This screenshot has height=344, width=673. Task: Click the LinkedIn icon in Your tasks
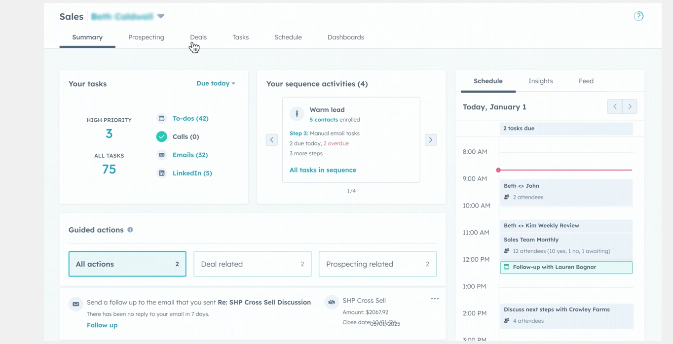pos(161,173)
